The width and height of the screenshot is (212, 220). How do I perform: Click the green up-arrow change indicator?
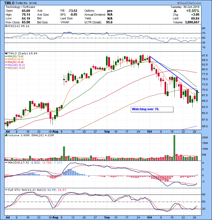click(x=175, y=11)
